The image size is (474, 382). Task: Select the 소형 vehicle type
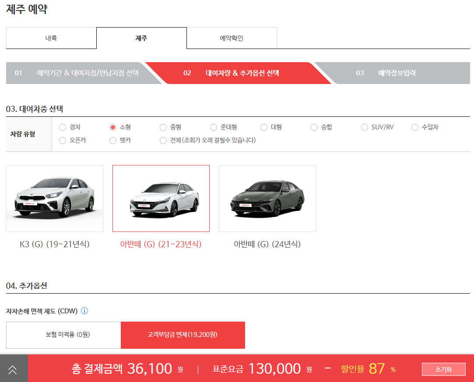113,127
